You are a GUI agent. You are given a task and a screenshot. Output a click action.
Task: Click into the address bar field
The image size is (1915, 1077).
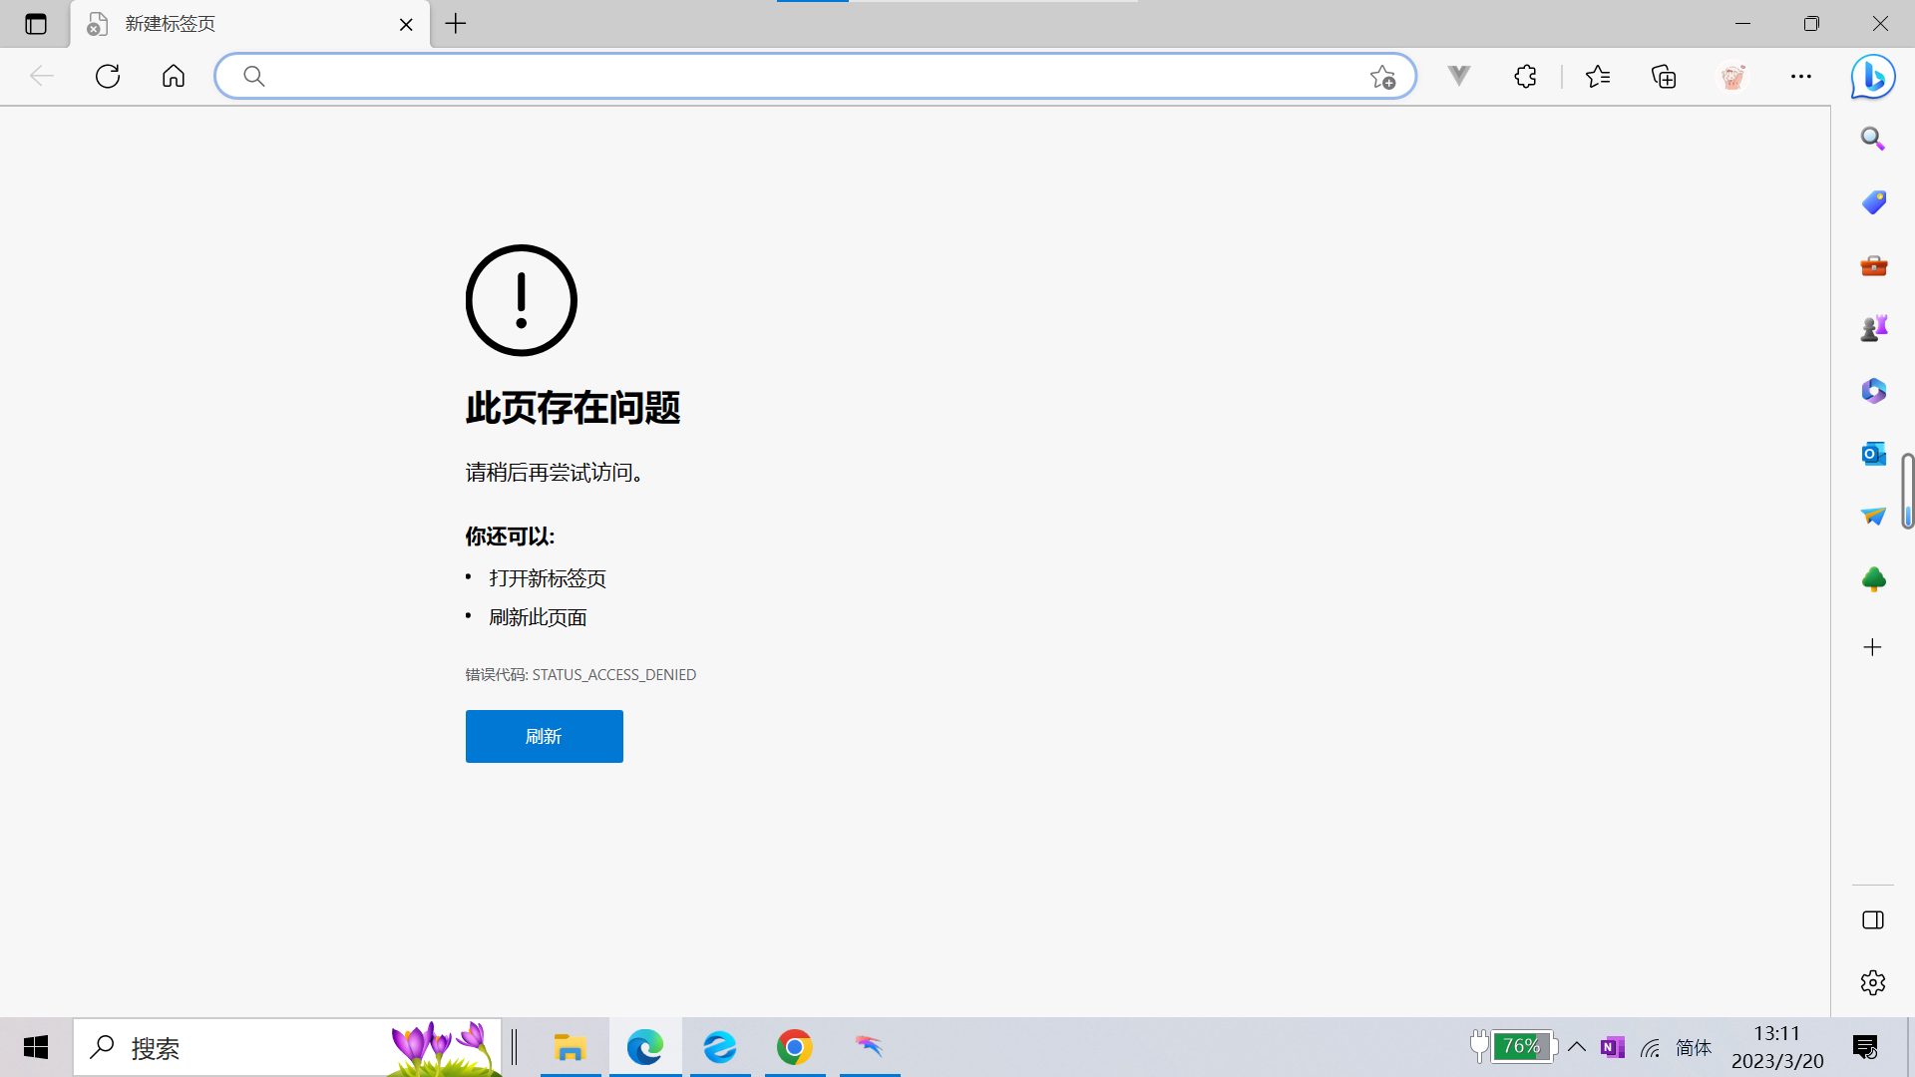click(798, 77)
